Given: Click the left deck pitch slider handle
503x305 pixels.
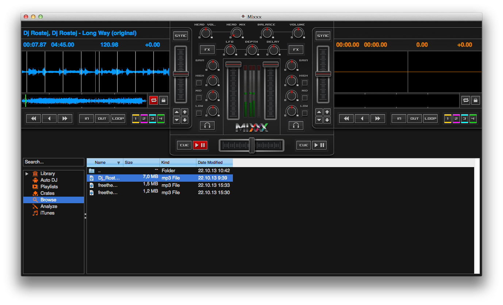Looking at the screenshot, I should click(x=181, y=74).
